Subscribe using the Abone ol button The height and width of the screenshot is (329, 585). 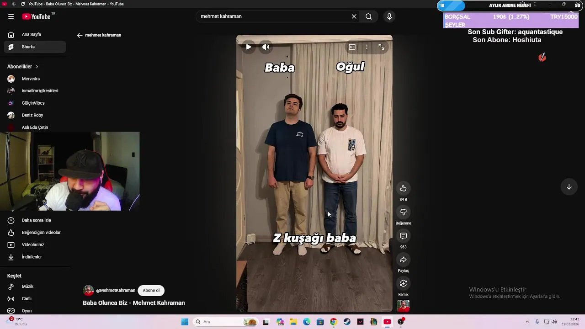tap(151, 290)
